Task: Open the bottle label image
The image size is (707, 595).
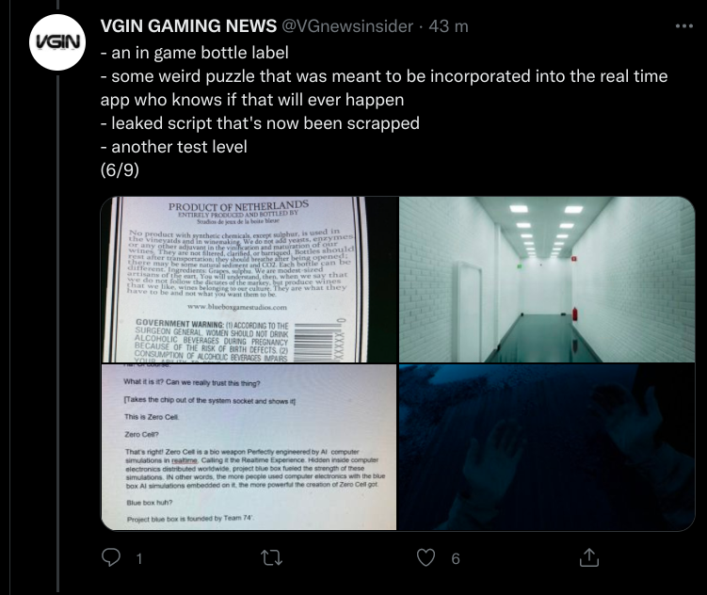Action: 249,280
